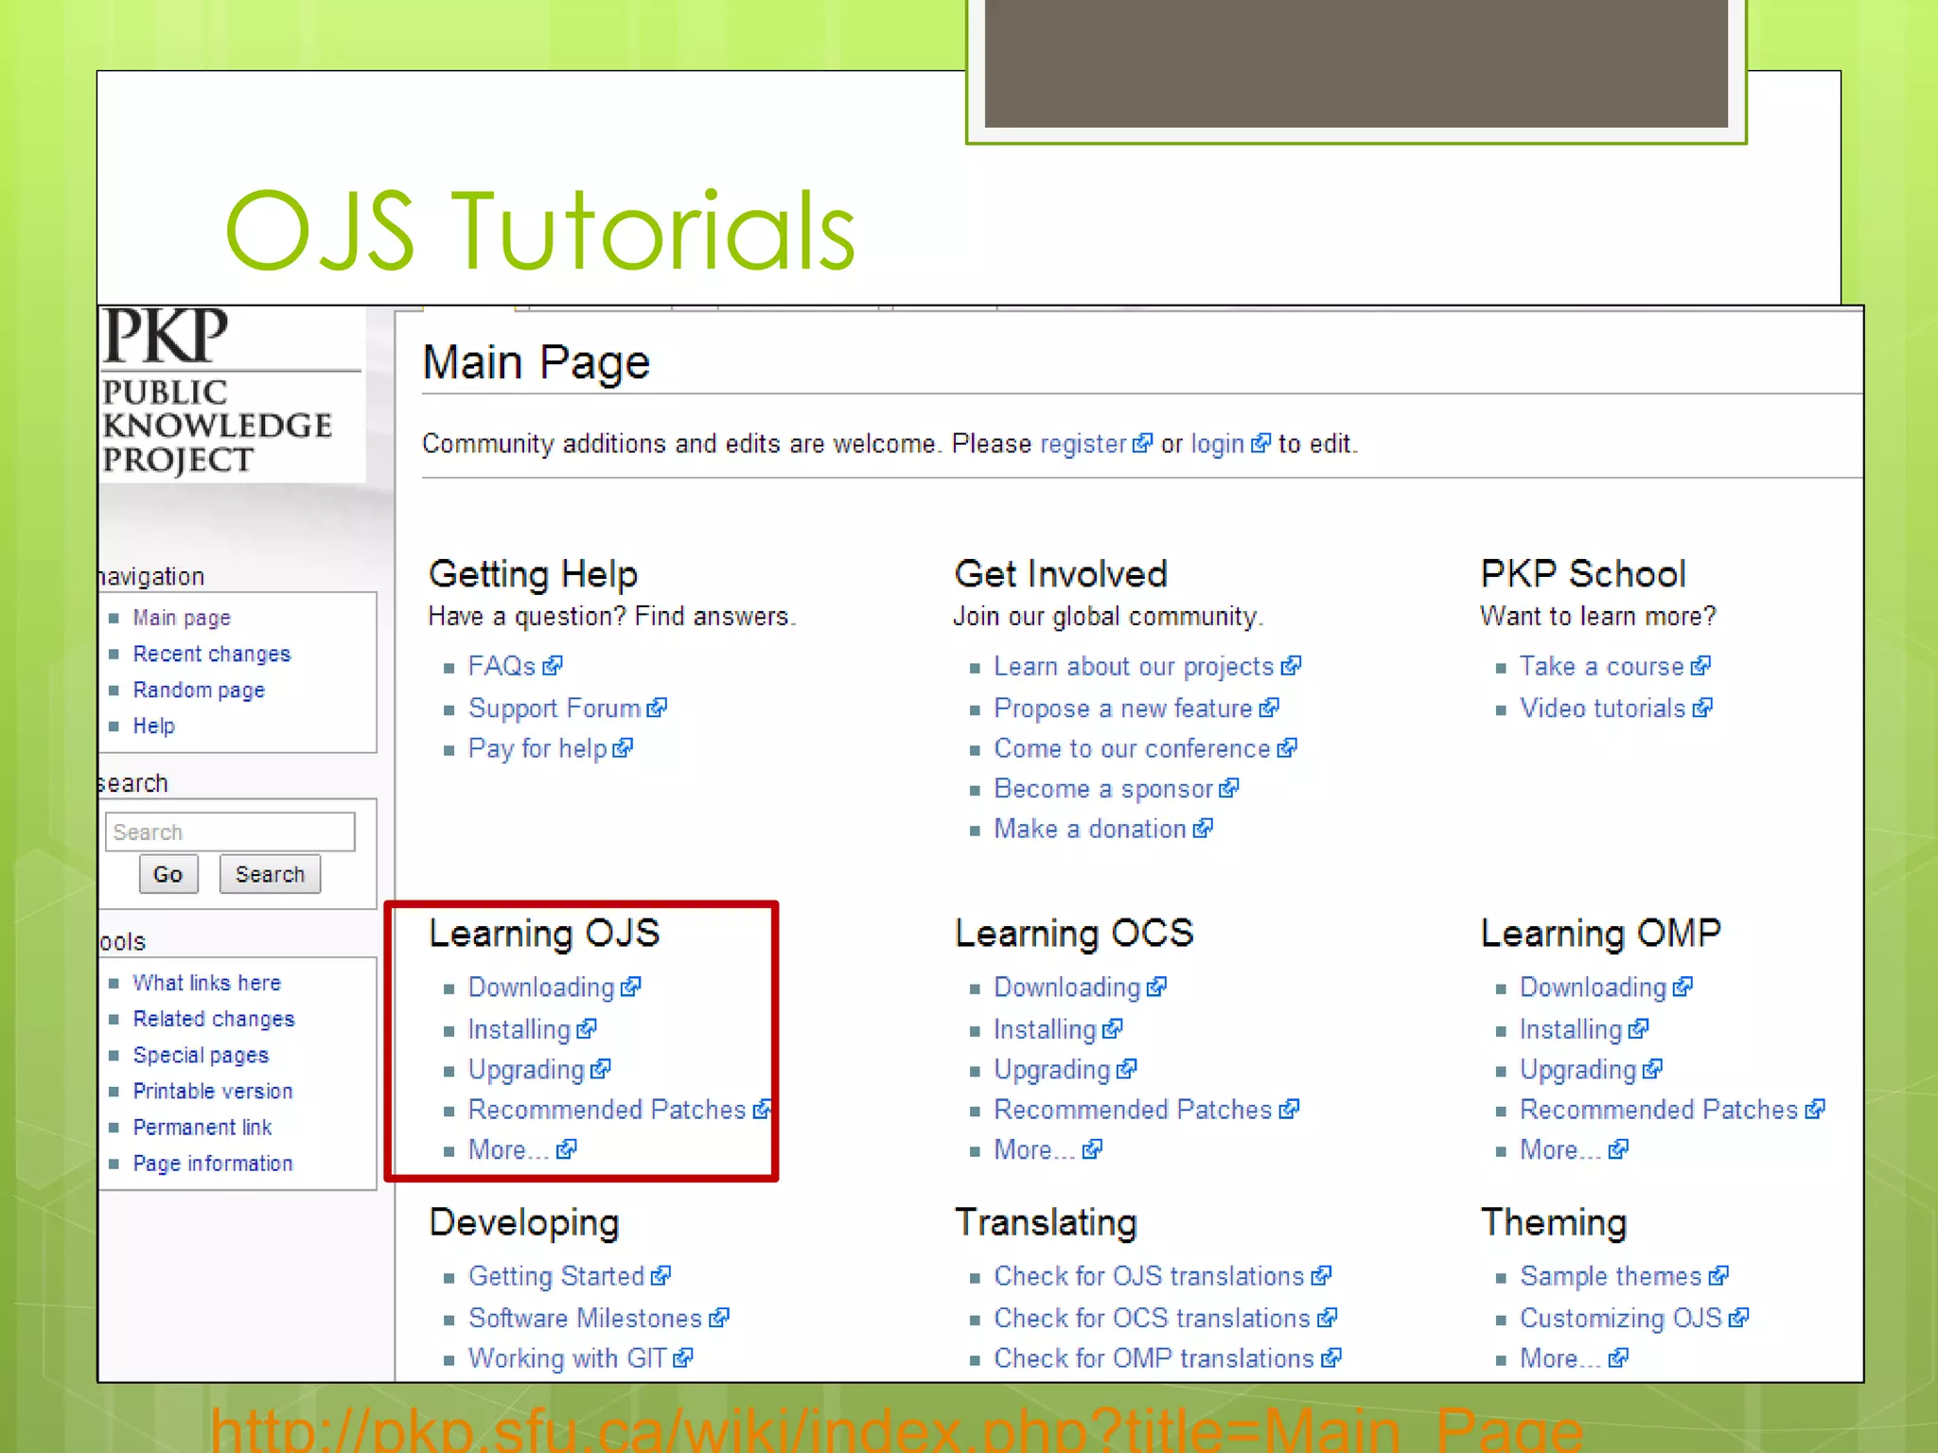The width and height of the screenshot is (1938, 1453).
Task: Open More... under Theming
Action: click(1560, 1357)
